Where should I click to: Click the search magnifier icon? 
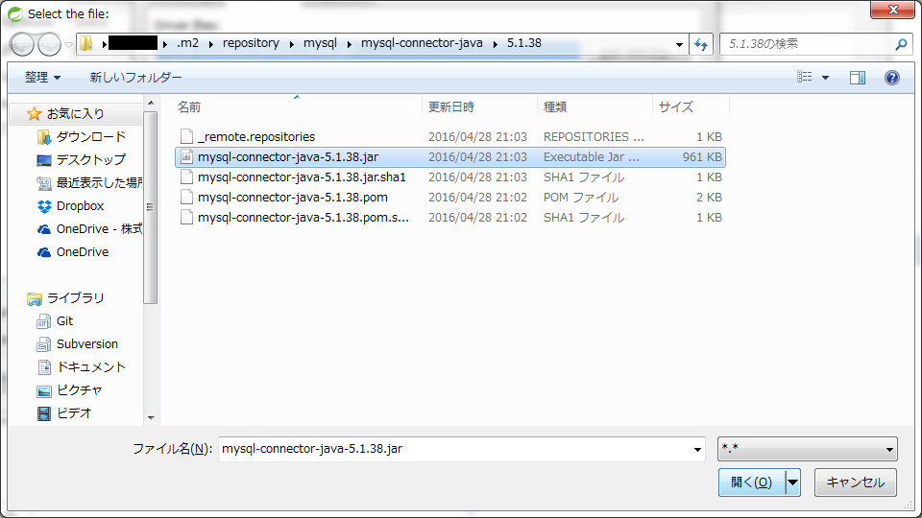click(x=901, y=44)
